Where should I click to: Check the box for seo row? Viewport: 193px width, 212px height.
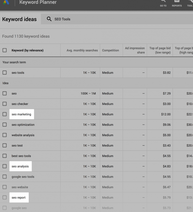5,93
